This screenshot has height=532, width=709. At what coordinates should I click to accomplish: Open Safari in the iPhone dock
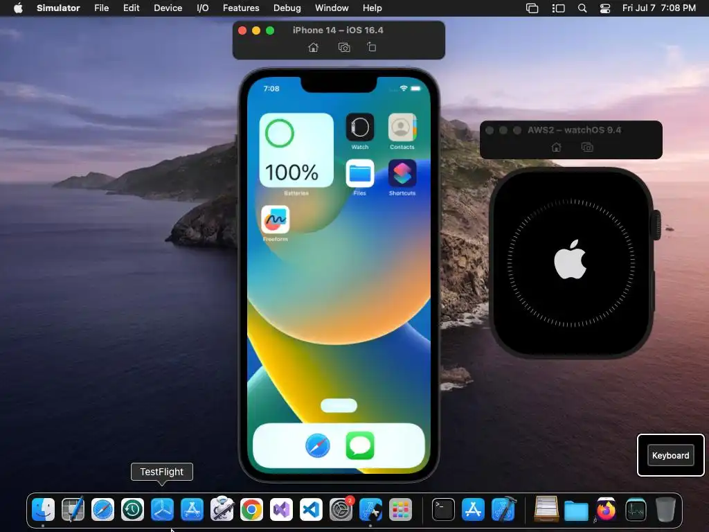coord(318,445)
